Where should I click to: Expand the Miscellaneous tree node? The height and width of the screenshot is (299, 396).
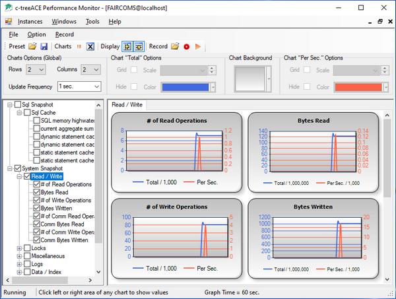[19, 256]
